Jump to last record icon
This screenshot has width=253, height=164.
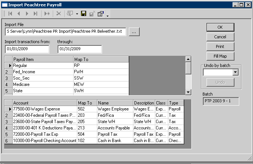click(35, 14)
